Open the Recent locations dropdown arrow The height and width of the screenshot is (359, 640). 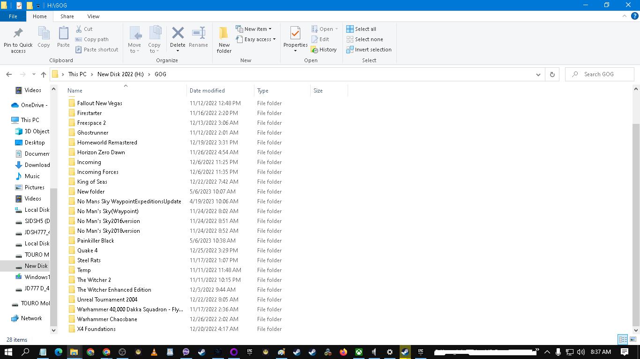(34, 74)
